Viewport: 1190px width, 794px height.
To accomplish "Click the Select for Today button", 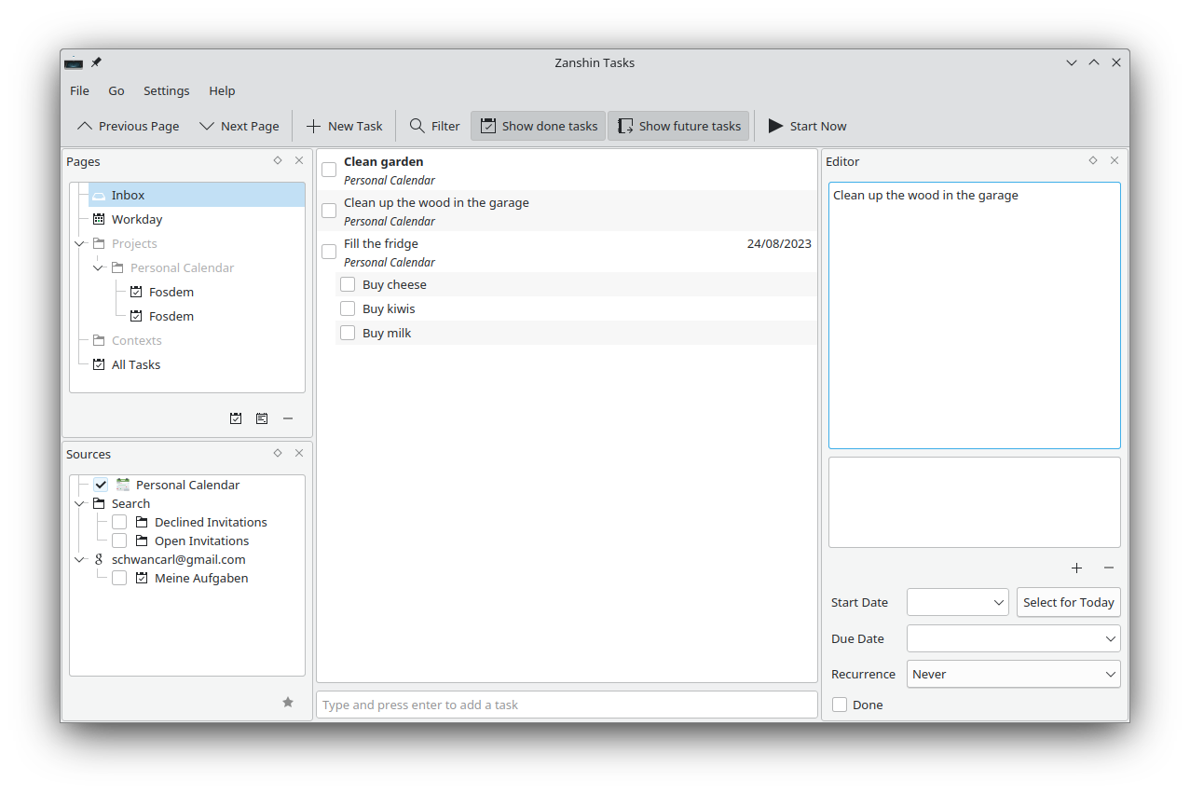I will point(1068,602).
